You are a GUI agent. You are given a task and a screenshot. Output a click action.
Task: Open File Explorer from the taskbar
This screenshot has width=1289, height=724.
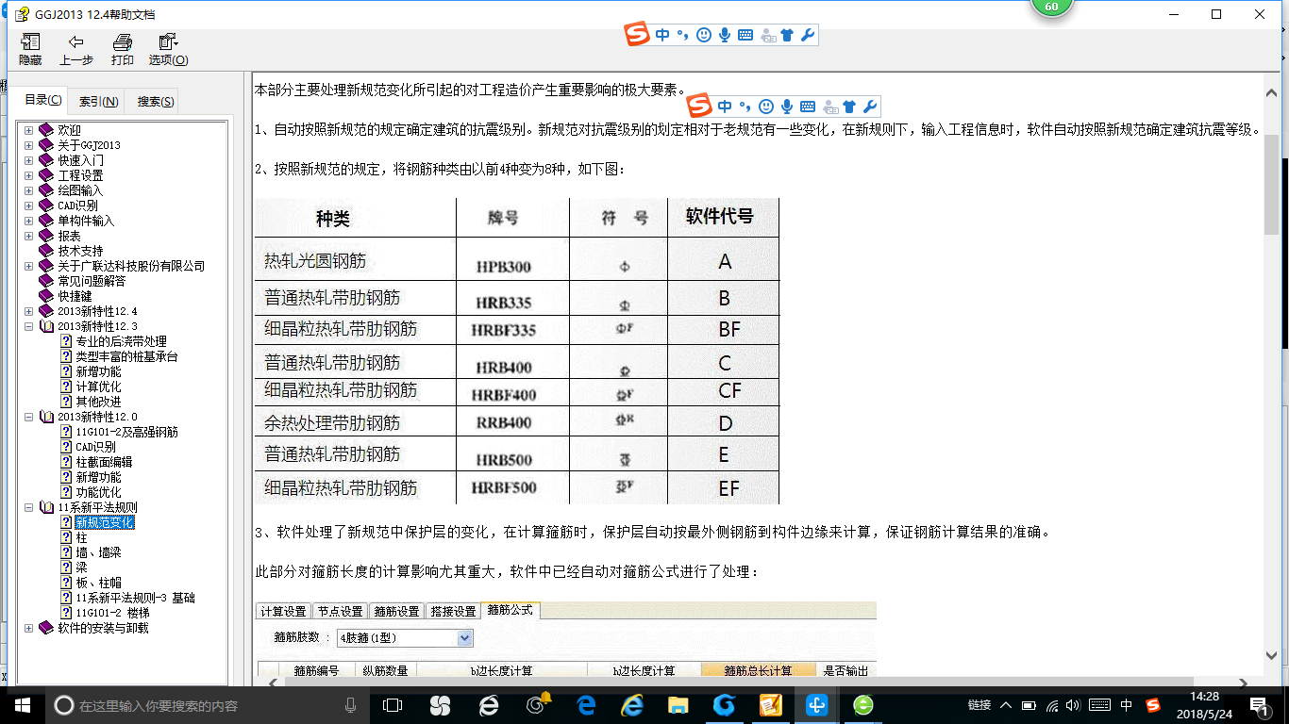[678, 704]
